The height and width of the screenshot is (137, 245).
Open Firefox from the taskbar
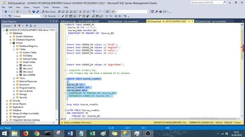coord(26,134)
